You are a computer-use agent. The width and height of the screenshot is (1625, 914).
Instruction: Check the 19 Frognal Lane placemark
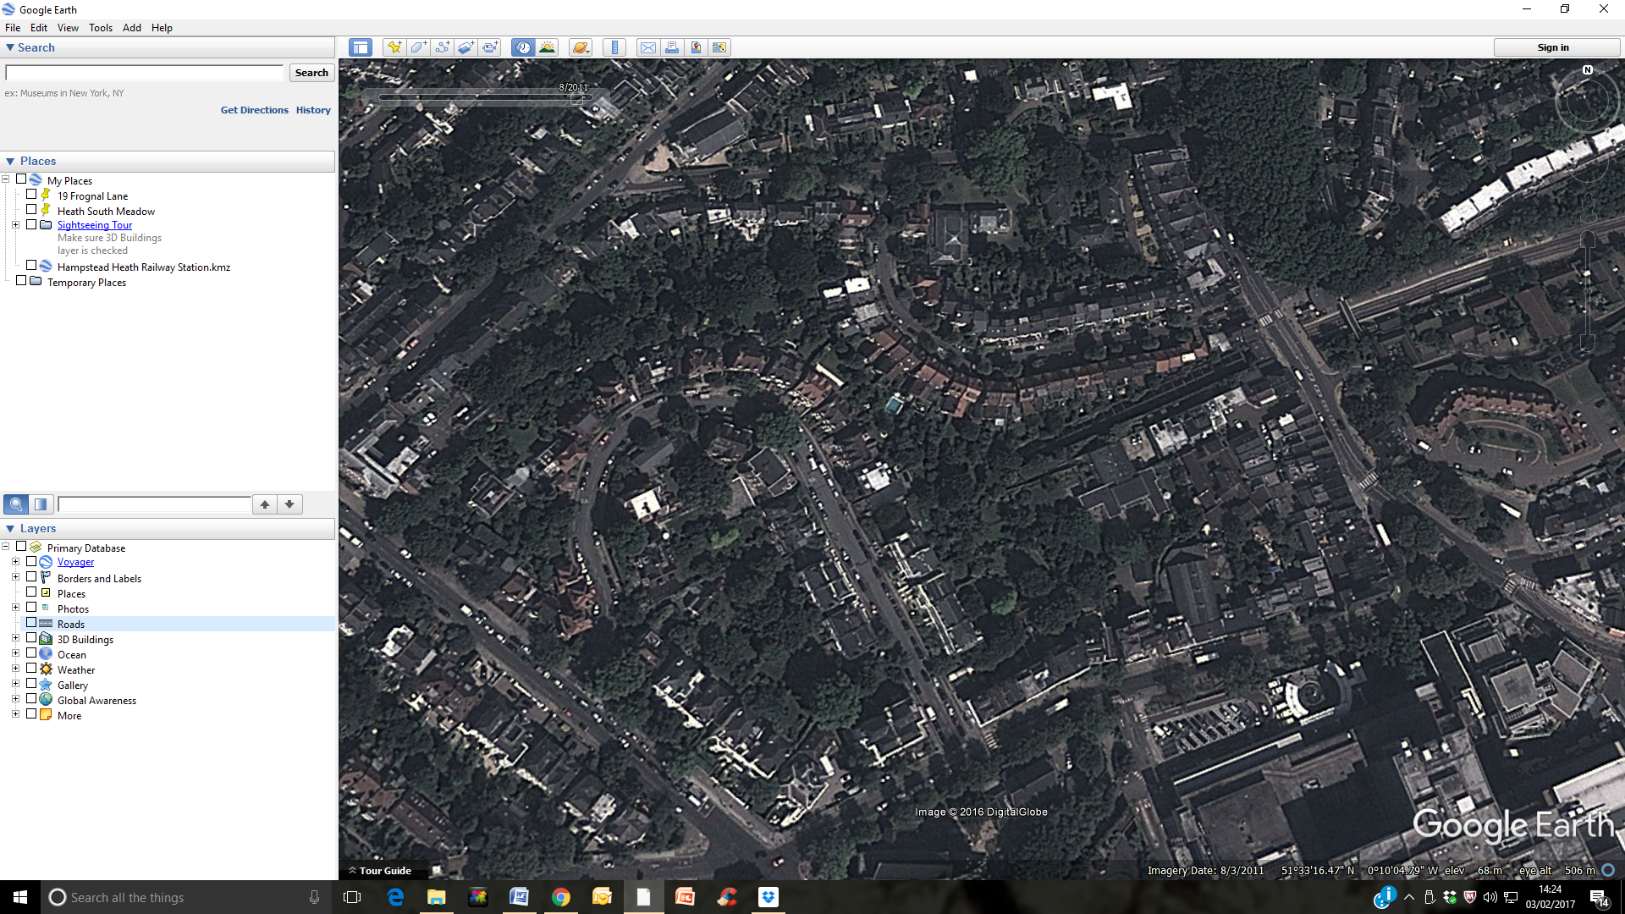click(31, 195)
